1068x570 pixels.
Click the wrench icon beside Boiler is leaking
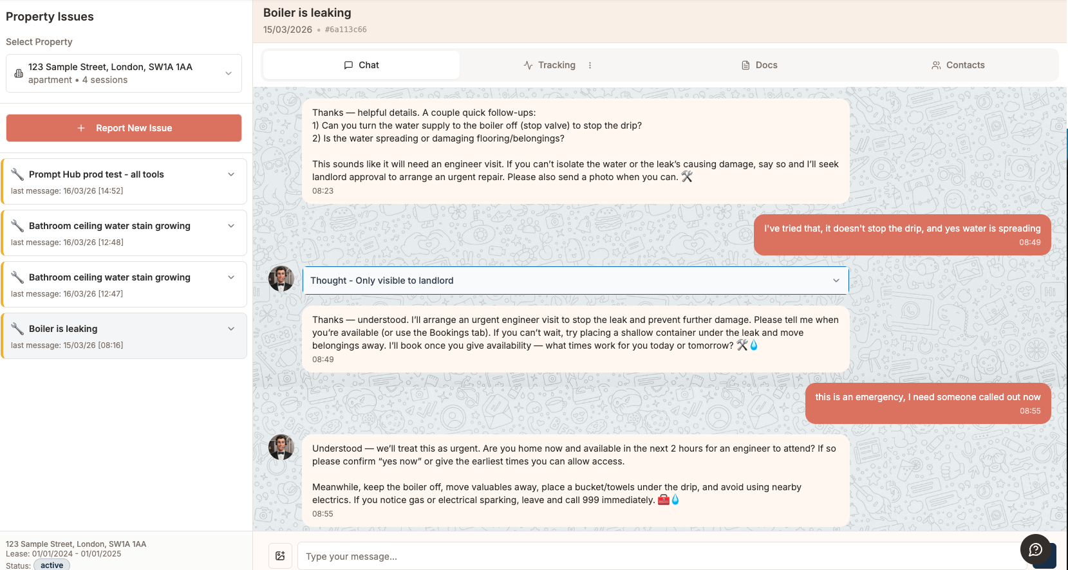click(17, 328)
